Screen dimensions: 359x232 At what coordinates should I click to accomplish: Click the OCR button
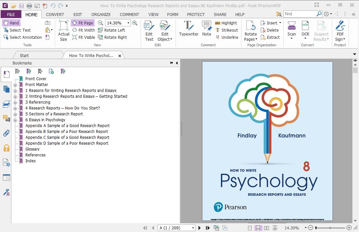coord(305,30)
